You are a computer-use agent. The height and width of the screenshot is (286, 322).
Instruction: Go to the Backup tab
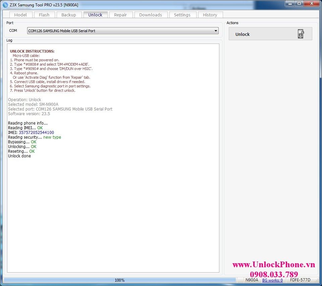point(68,15)
